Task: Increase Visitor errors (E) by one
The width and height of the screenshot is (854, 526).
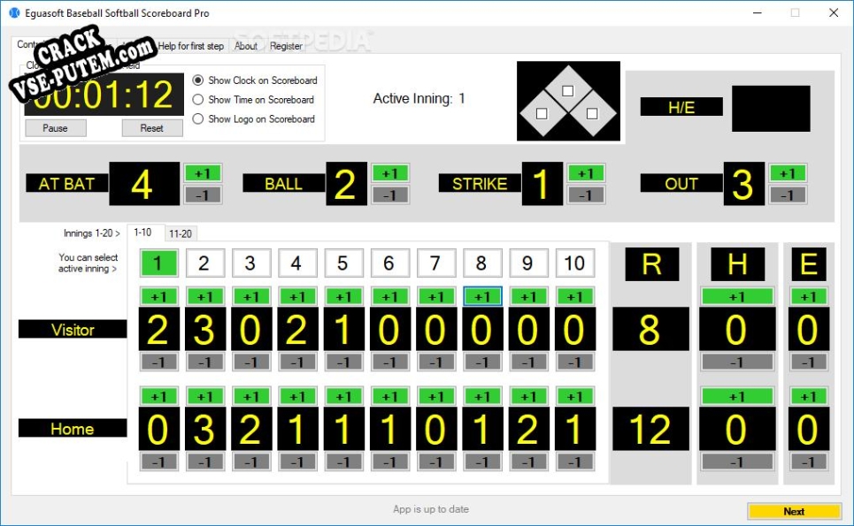Action: coord(809,296)
